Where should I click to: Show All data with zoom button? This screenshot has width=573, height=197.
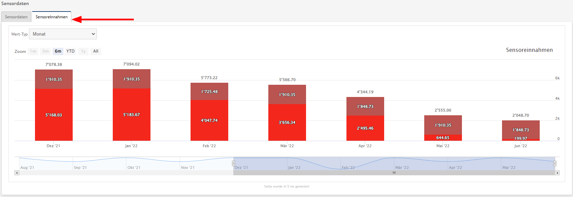pos(96,51)
